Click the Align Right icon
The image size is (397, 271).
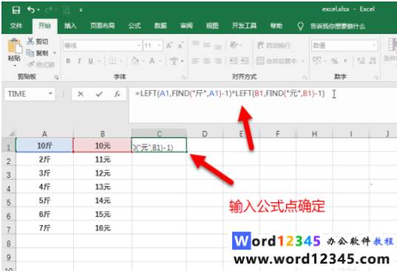pyautogui.click(x=218, y=61)
